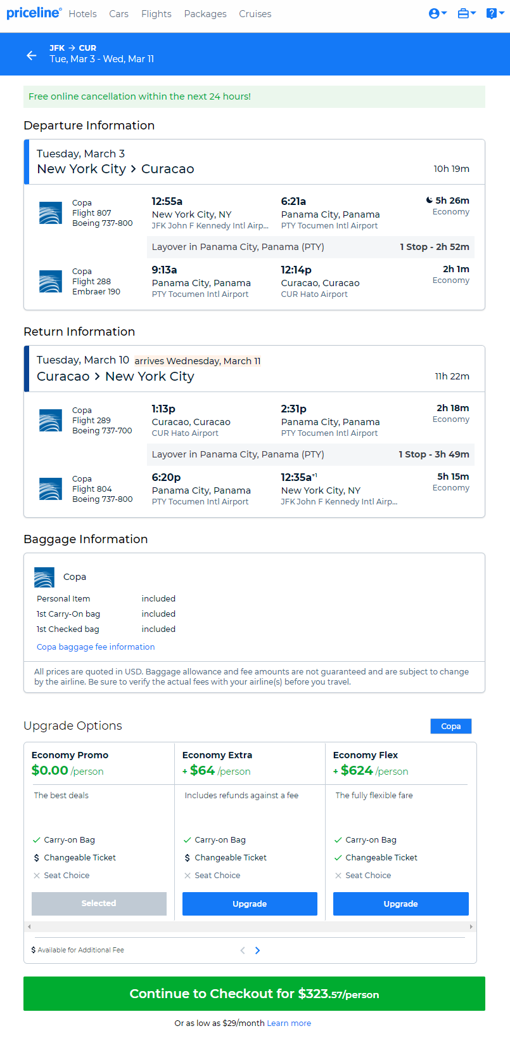Viewport: 510px width, 1059px height.
Task: Click the back arrow in blue header
Action: (x=32, y=56)
